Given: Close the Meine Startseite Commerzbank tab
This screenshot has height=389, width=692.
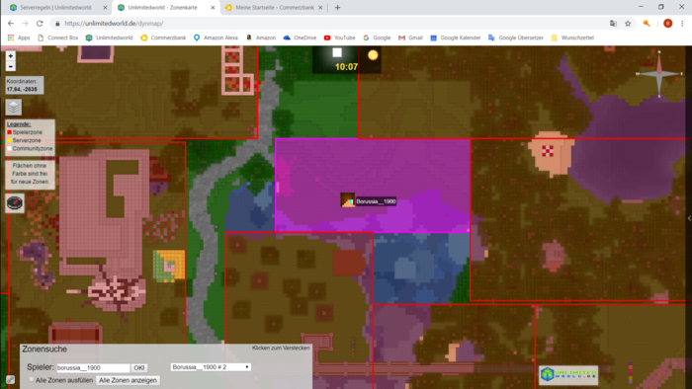Looking at the screenshot, I should click(320, 8).
